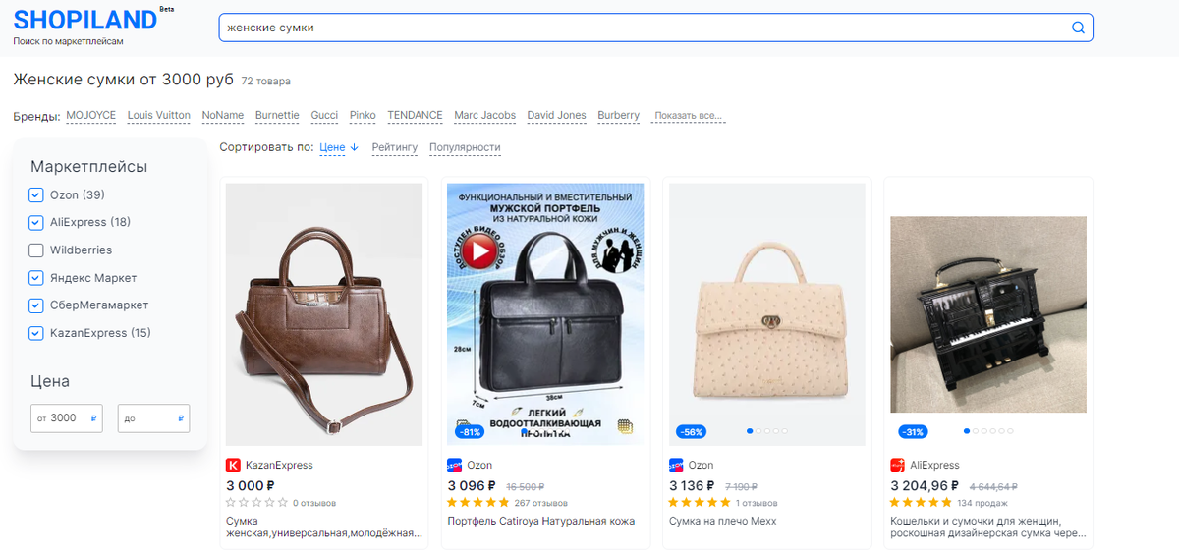This screenshot has height=555, width=1179.
Task: Click the empty star rating of KazanExpress bag
Action: tap(256, 503)
